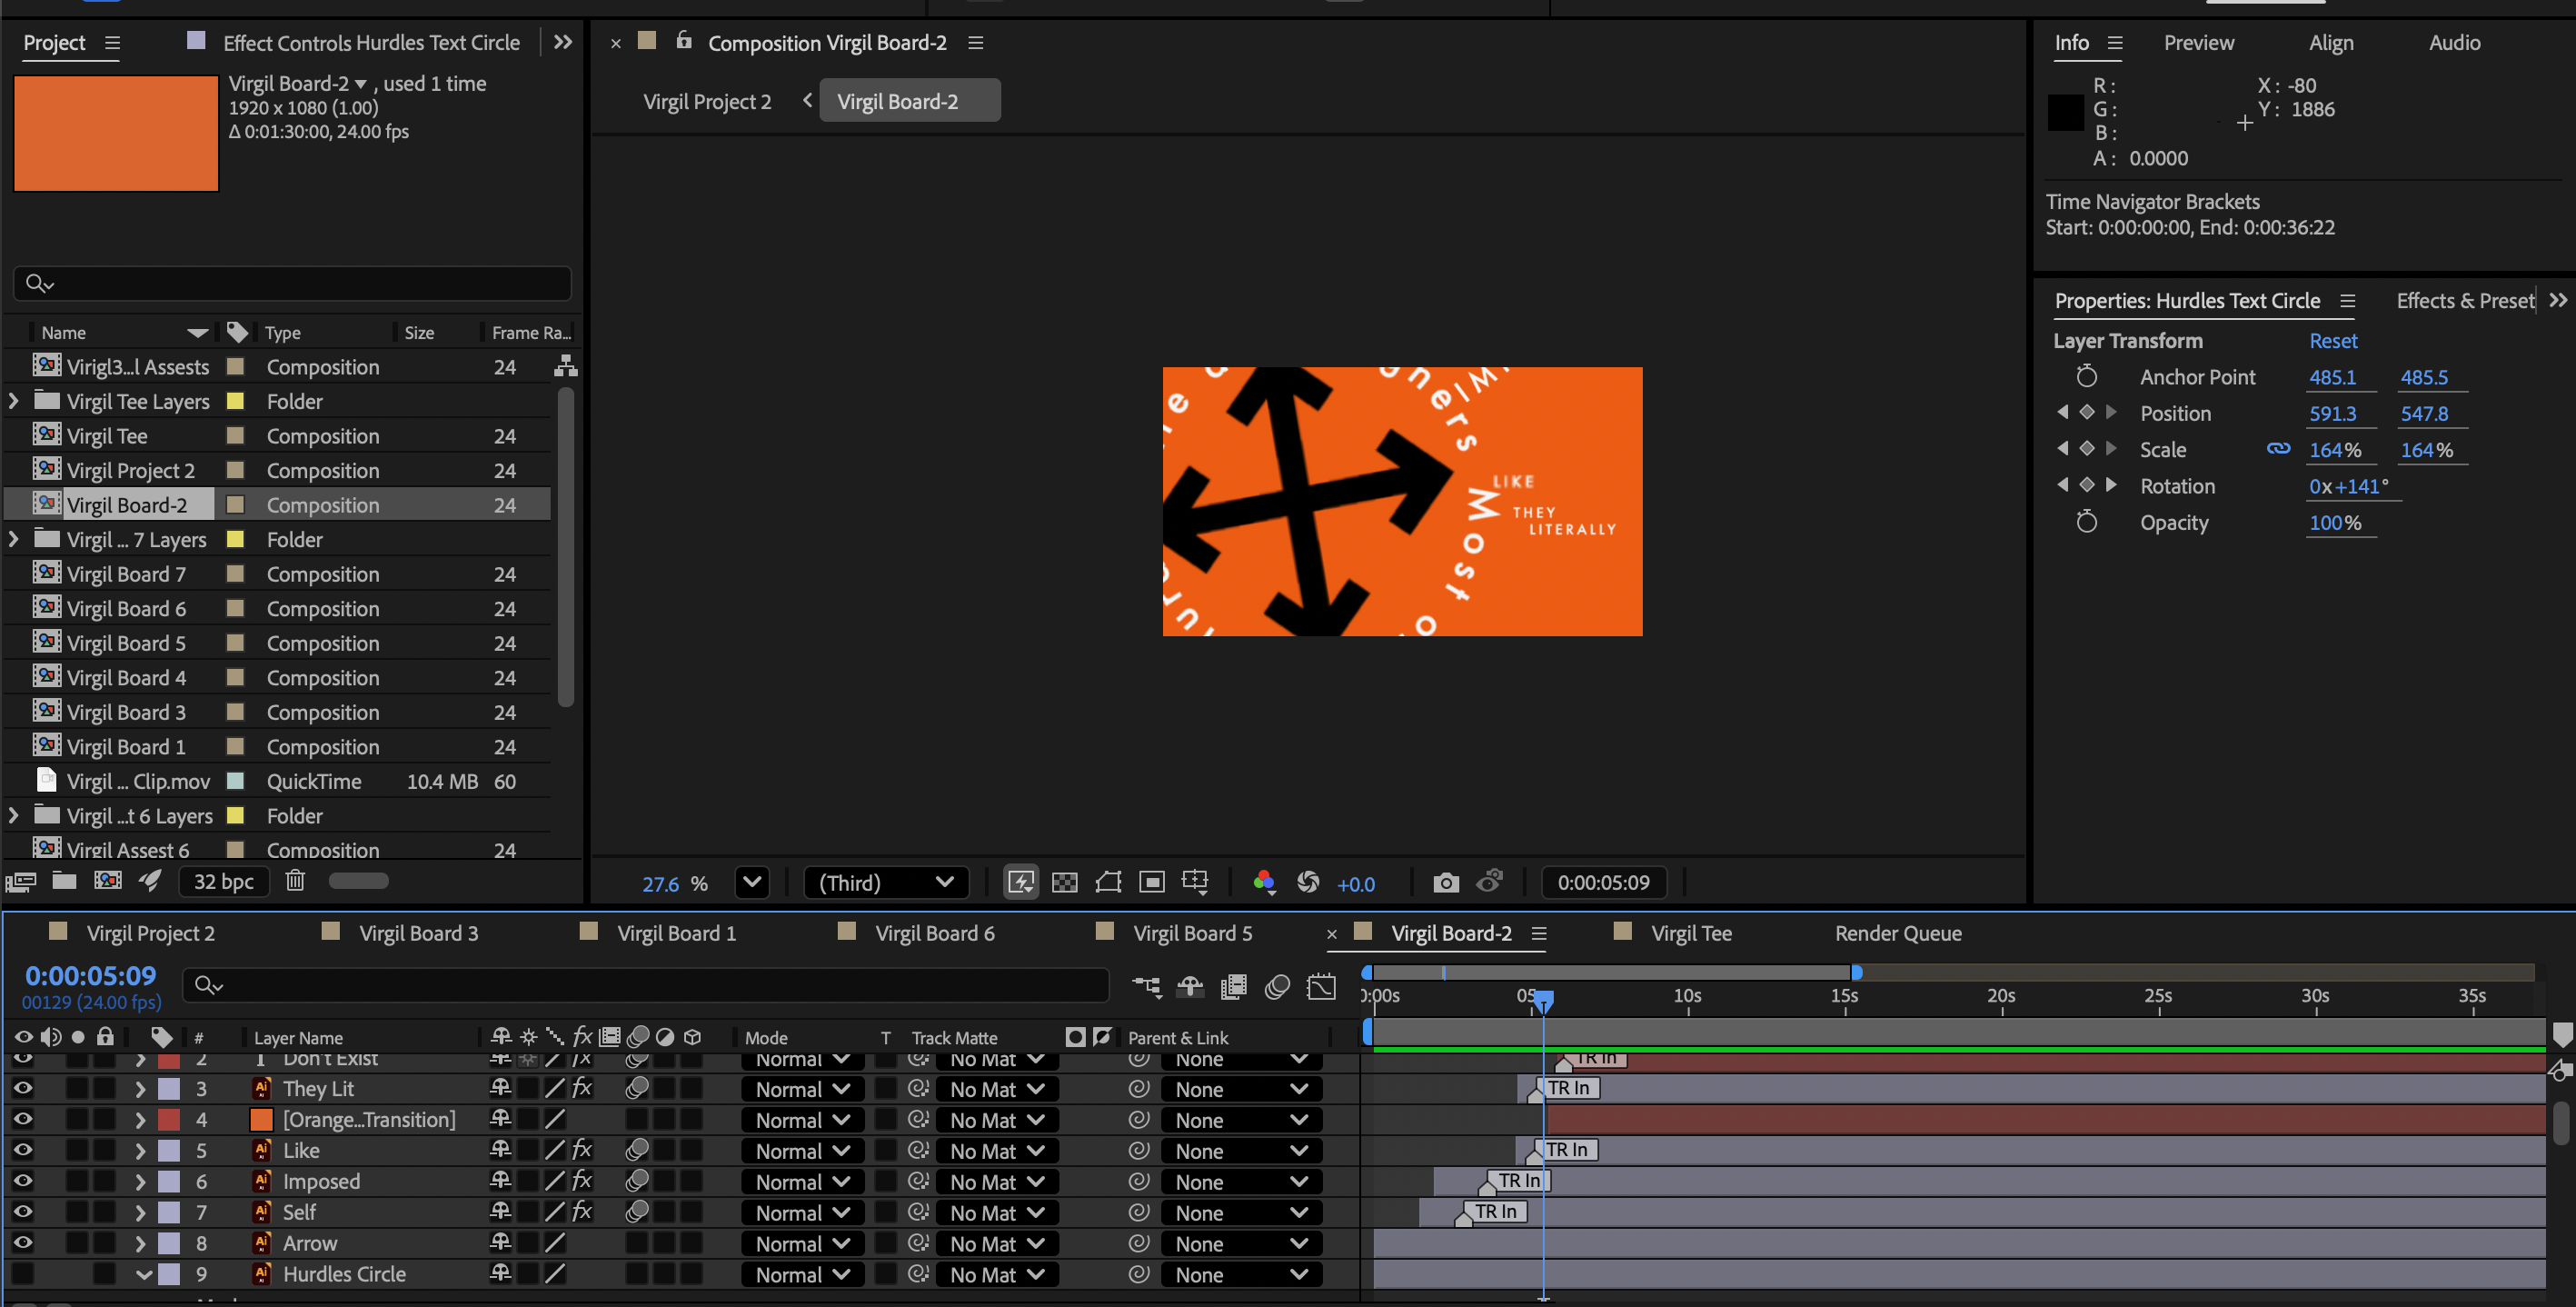2576x1307 pixels.
Task: Create a new composition from Project panel
Action: point(108,881)
